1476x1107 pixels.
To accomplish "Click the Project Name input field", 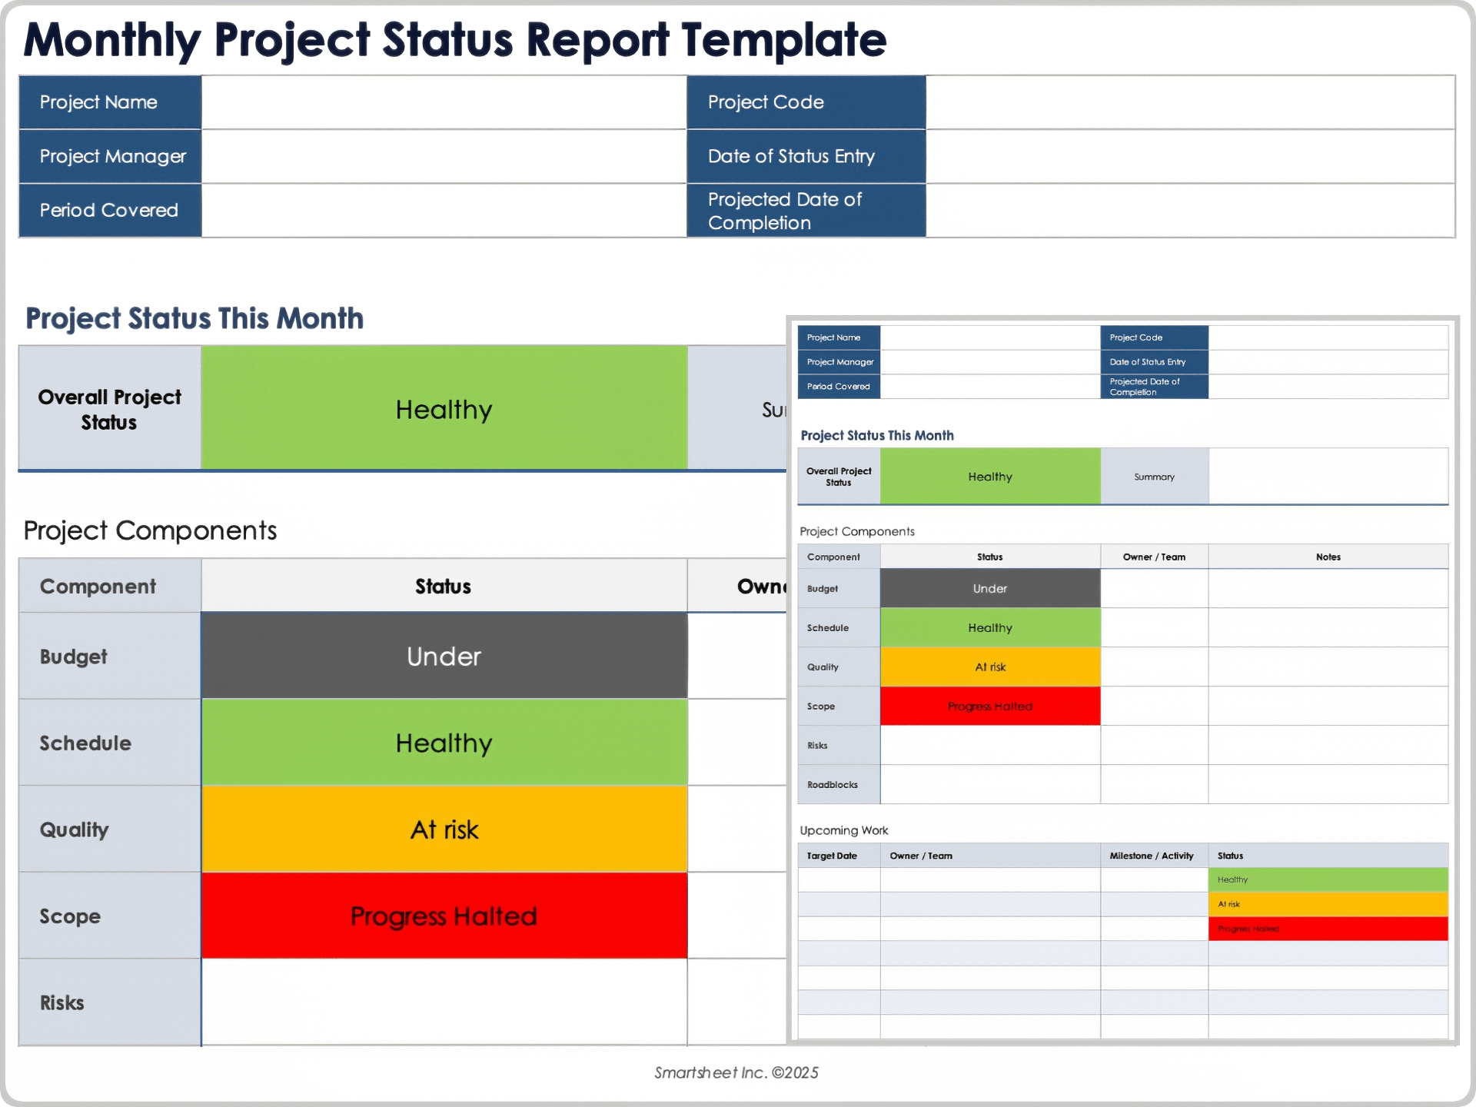I will [x=442, y=102].
